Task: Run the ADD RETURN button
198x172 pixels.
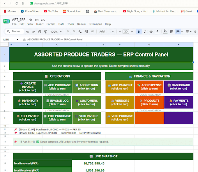Action: point(86,87)
